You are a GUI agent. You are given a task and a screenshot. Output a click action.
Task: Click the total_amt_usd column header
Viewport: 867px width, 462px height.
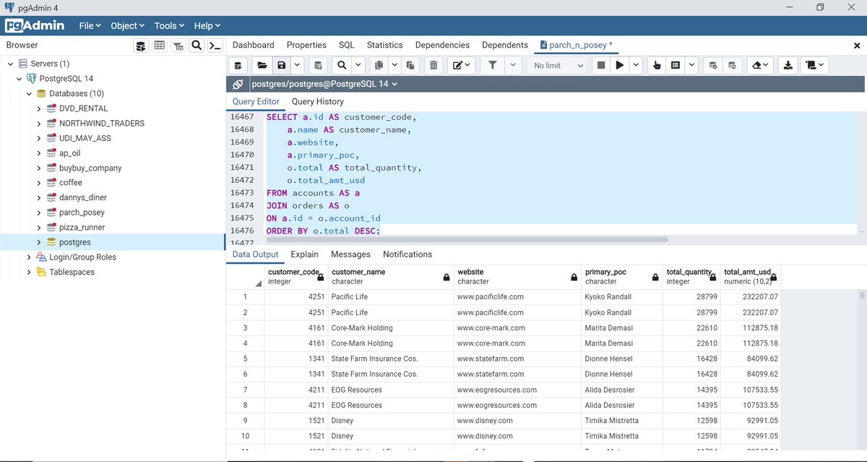point(750,276)
